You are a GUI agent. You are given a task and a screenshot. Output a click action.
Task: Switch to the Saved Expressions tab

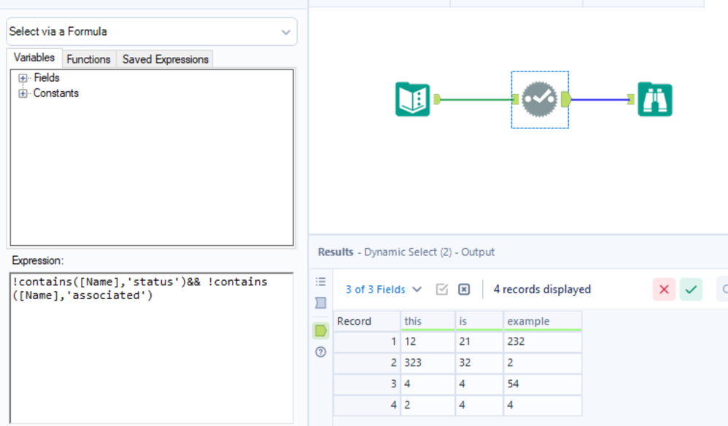point(166,59)
